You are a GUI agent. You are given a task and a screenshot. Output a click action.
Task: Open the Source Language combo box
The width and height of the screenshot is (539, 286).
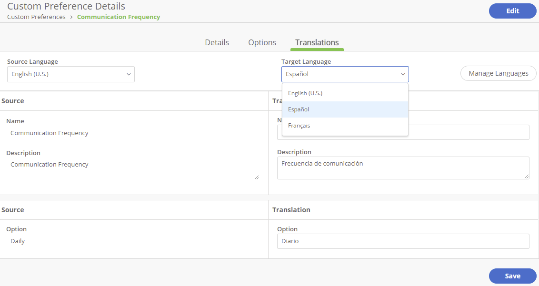(x=70, y=74)
